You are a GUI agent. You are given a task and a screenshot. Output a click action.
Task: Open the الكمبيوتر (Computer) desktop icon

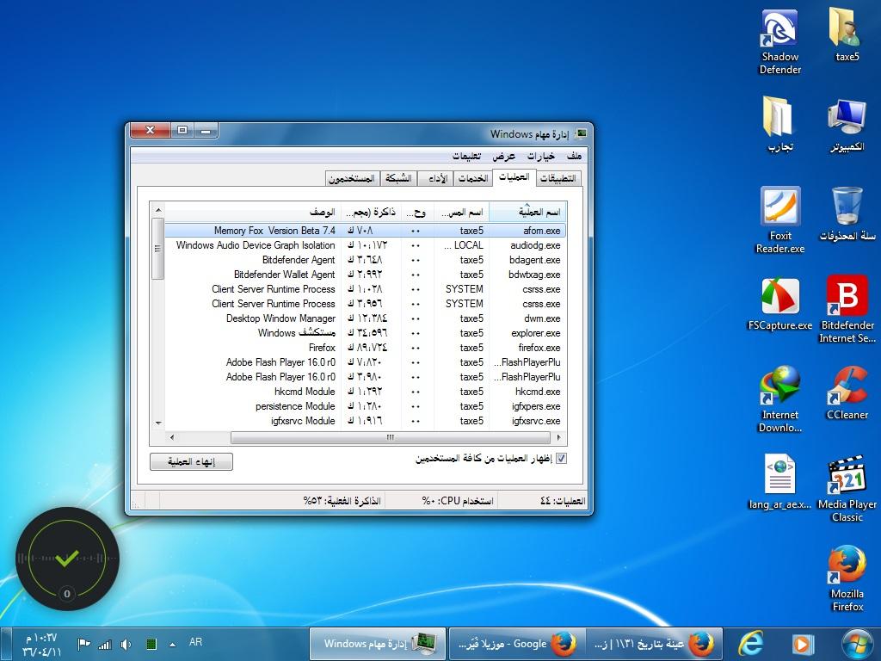pyautogui.click(x=847, y=125)
